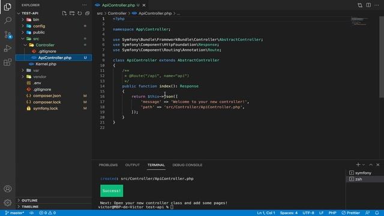Refresh the Explorer tree
Screen dimensions: 384x216
click(x=80, y=13)
